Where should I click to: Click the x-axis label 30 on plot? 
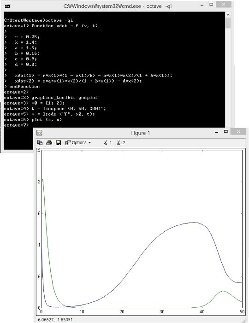pos(162,311)
